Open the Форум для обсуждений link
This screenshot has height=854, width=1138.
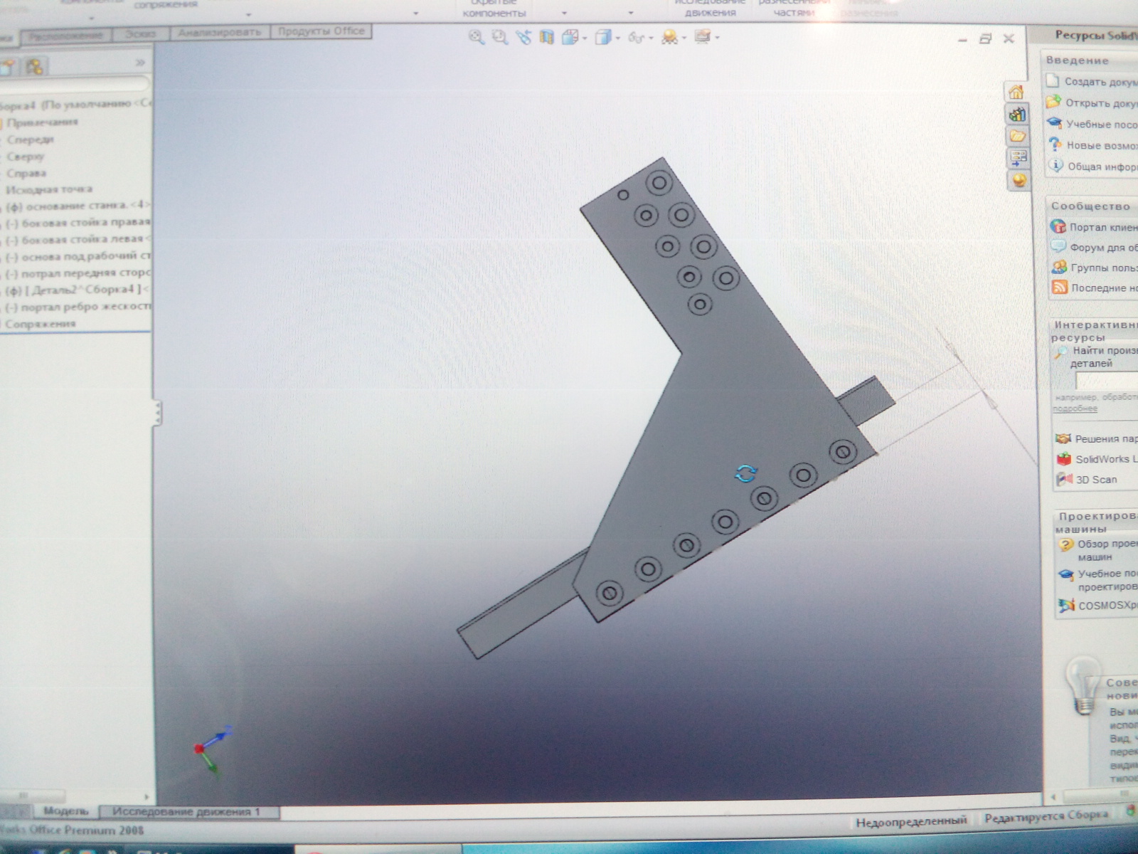point(1104,248)
